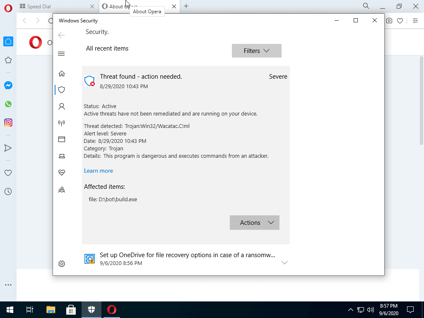This screenshot has height=318, width=424.
Task: Open a new Opera tab
Action: click(186, 6)
